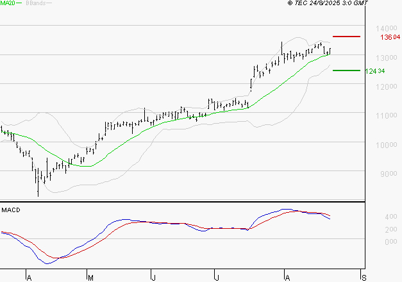Image resolution: width=402 pixels, height=282 pixels.
Task: Click the S (September) month marker
Action: tap(364, 278)
